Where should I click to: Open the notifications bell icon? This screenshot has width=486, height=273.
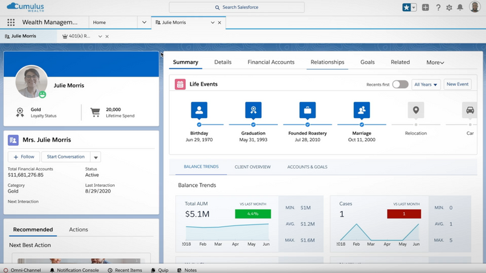point(460,7)
